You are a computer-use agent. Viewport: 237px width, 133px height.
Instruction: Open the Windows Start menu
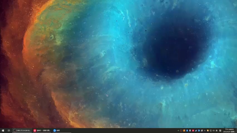[3, 130]
